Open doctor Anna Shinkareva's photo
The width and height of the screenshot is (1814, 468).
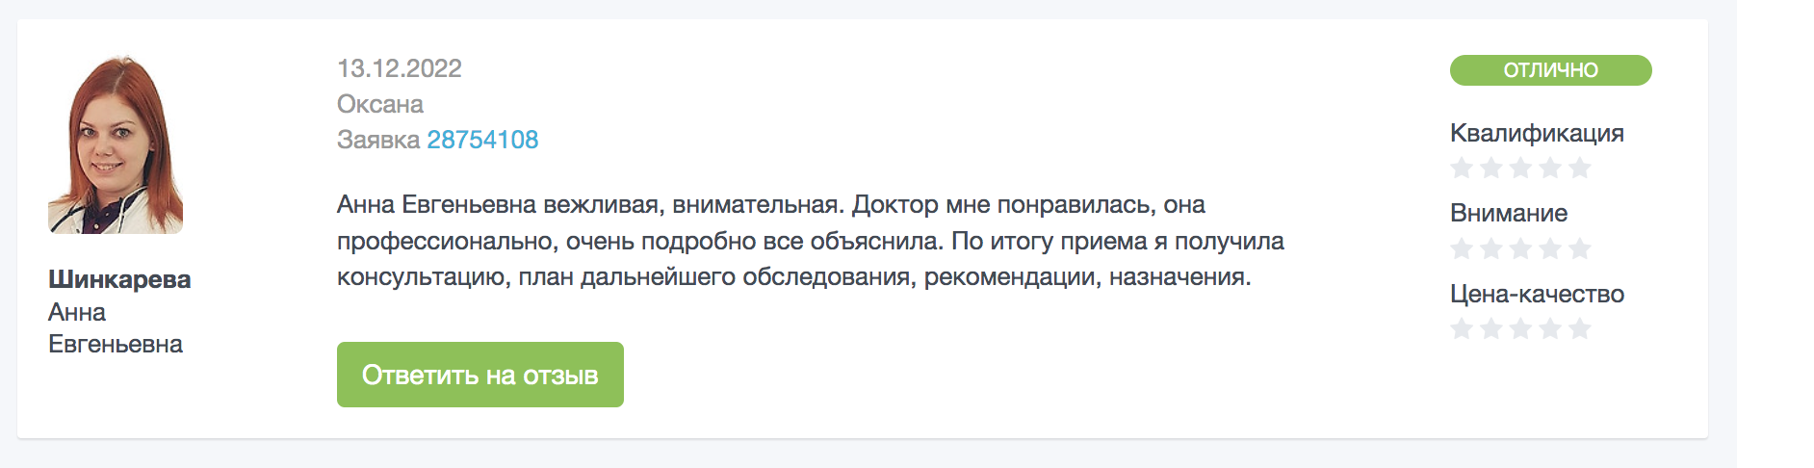(x=116, y=144)
